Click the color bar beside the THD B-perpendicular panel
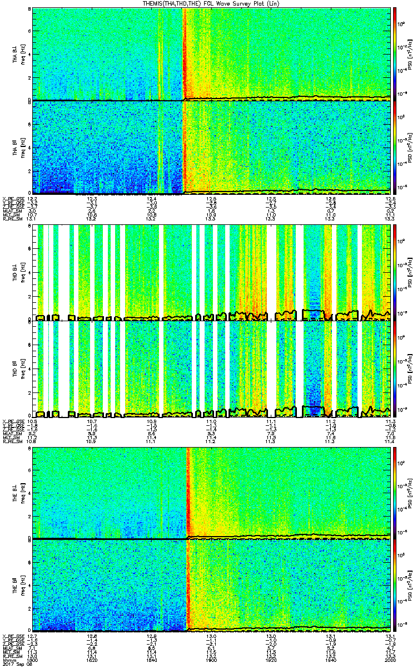 [394, 273]
